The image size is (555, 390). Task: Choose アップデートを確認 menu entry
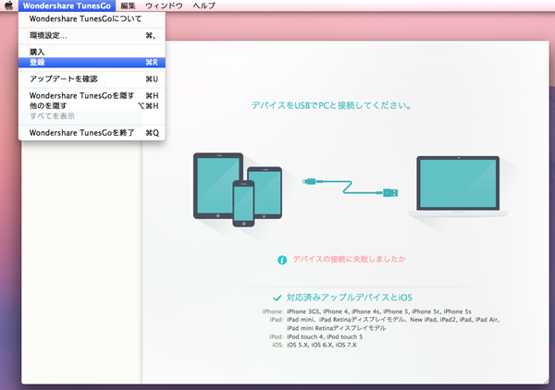(x=92, y=79)
